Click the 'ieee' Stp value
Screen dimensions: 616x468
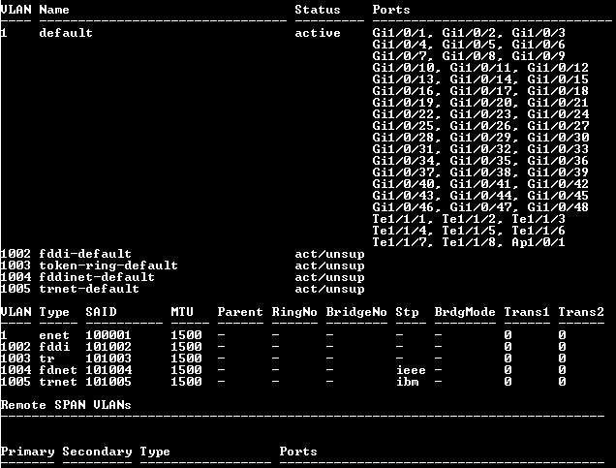coord(411,370)
